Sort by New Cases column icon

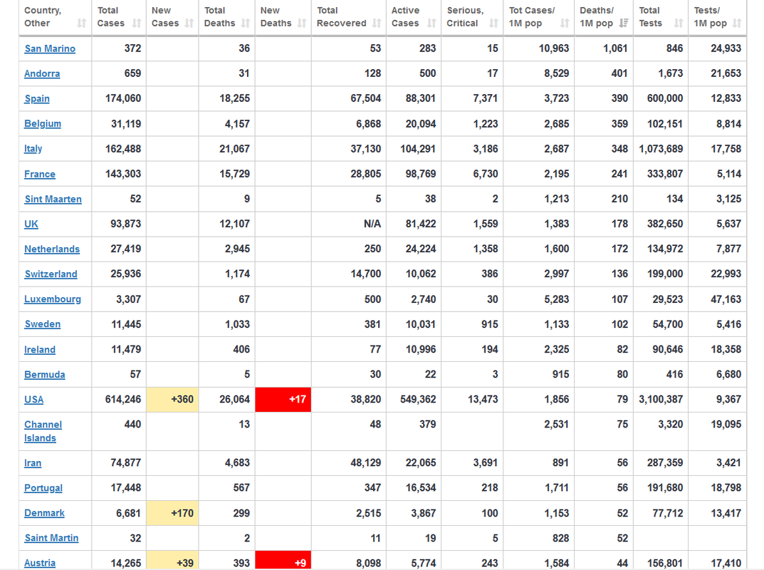pyautogui.click(x=189, y=23)
